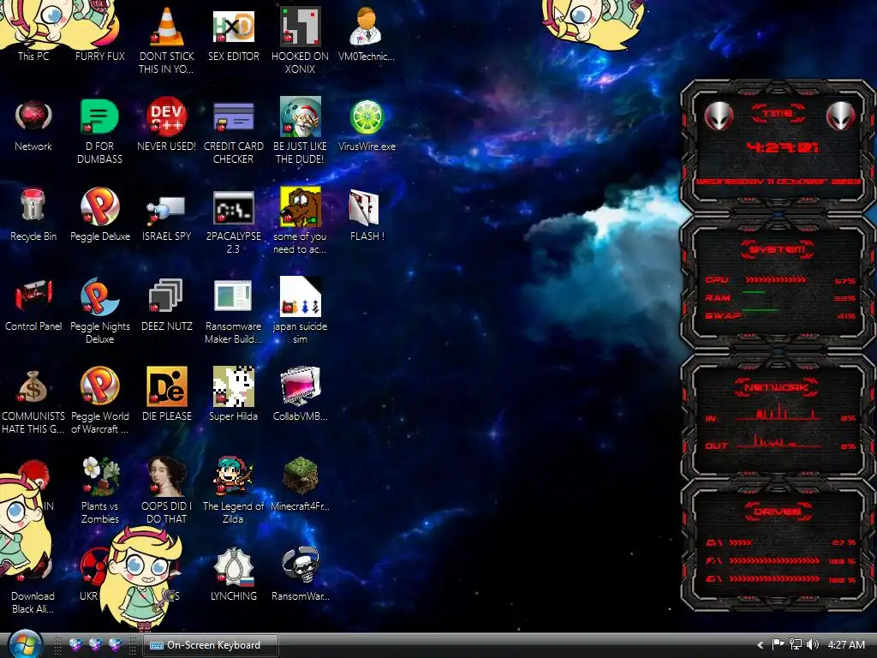
Task: Open Peggle Deluxe shortcut
Action: click(x=99, y=207)
